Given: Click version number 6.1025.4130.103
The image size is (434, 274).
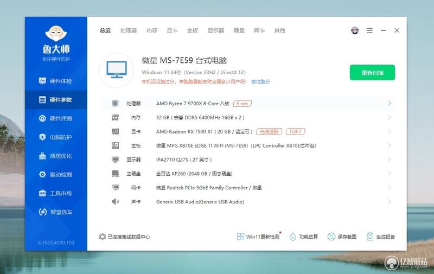Looking at the screenshot, I should pyautogui.click(x=56, y=243).
